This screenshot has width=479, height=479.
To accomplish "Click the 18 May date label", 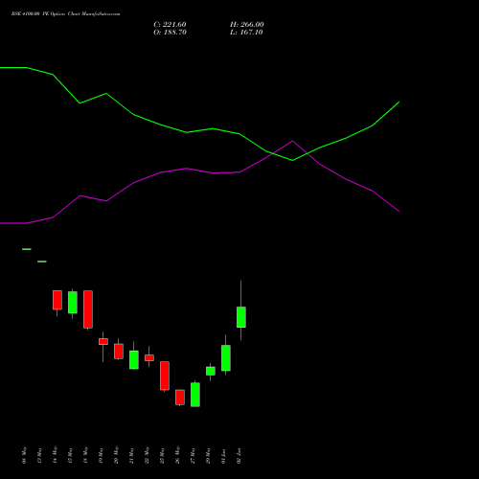I will click(x=86, y=455).
